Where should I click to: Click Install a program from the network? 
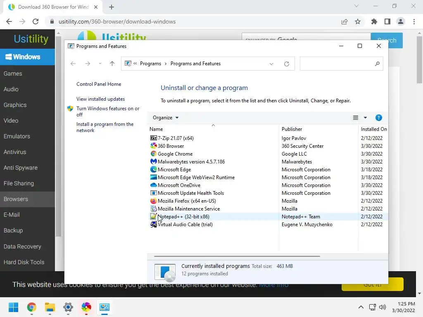click(x=105, y=127)
